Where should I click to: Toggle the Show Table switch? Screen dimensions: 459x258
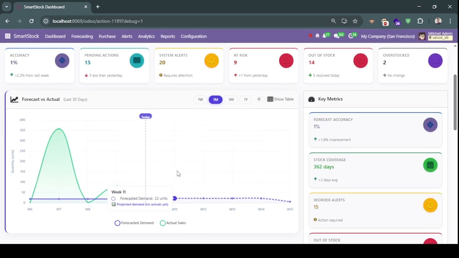(x=260, y=99)
